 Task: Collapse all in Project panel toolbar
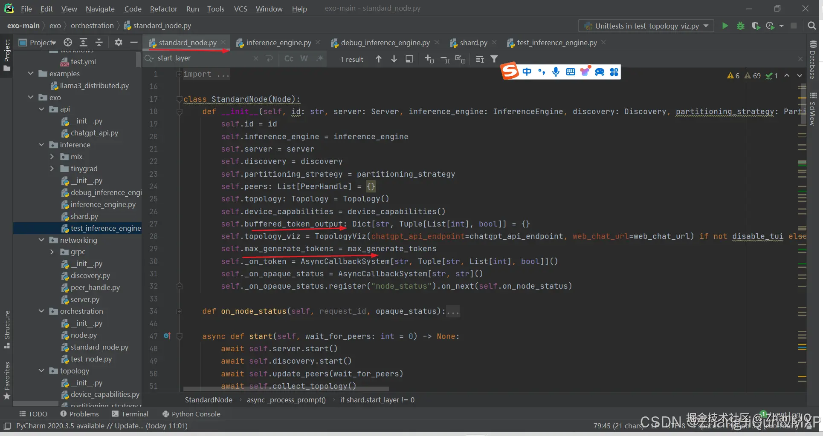99,42
